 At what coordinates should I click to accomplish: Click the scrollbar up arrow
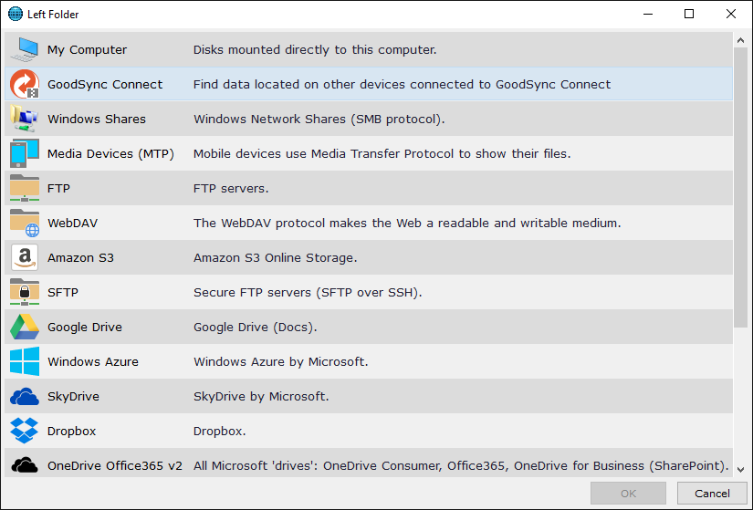[x=741, y=39]
